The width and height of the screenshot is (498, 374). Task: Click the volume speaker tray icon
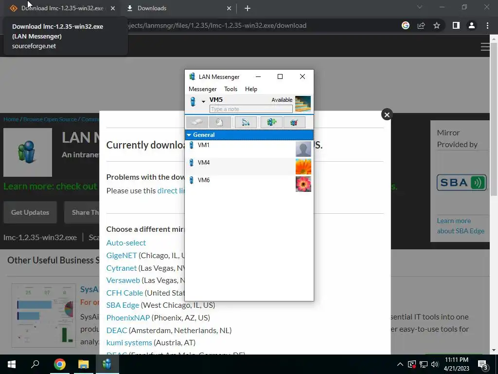[435, 364]
